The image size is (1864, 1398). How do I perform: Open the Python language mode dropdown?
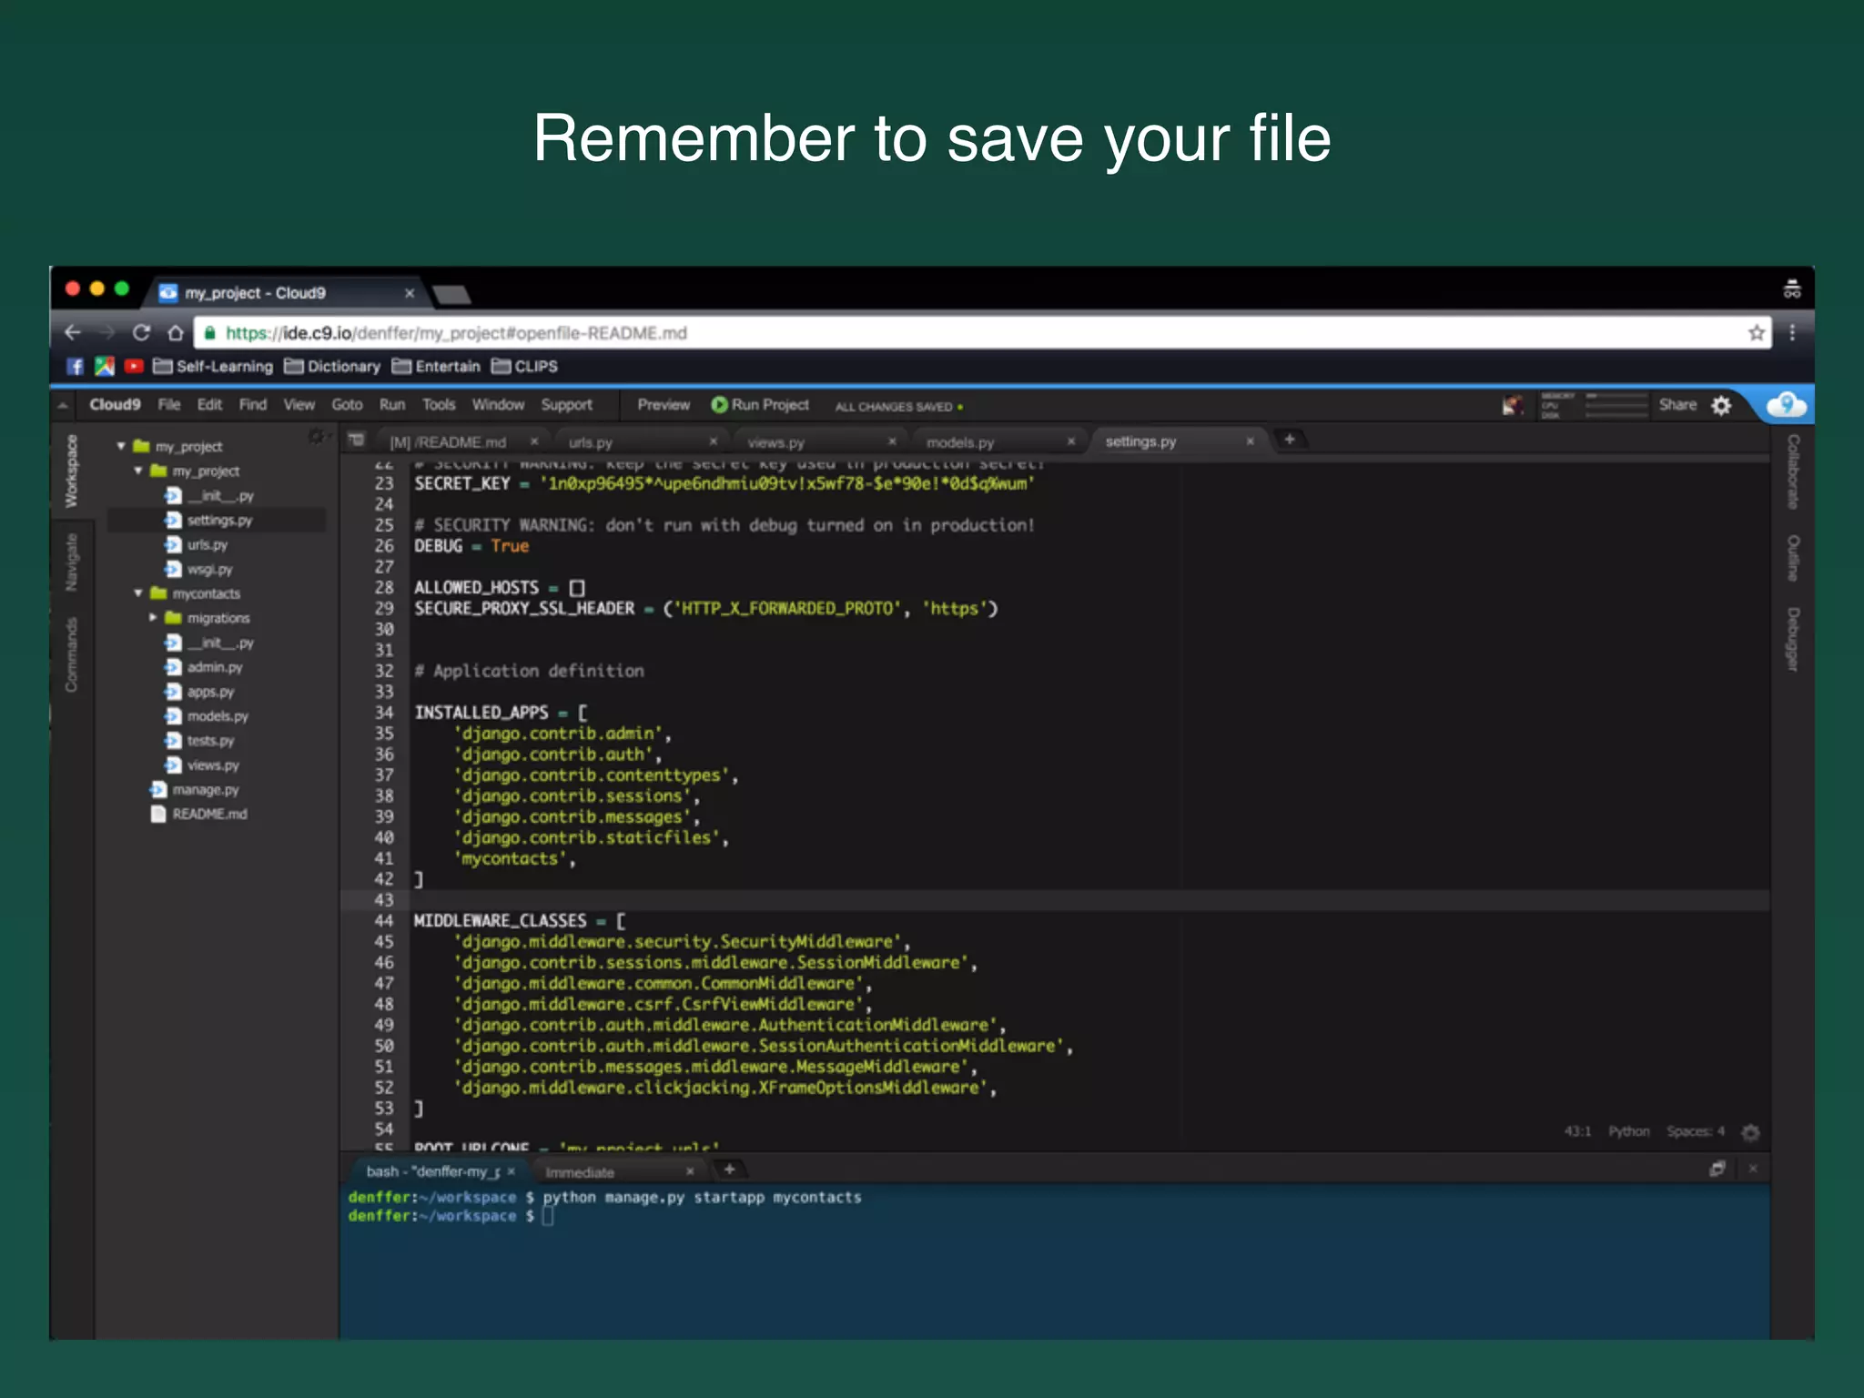pos(1628,1131)
